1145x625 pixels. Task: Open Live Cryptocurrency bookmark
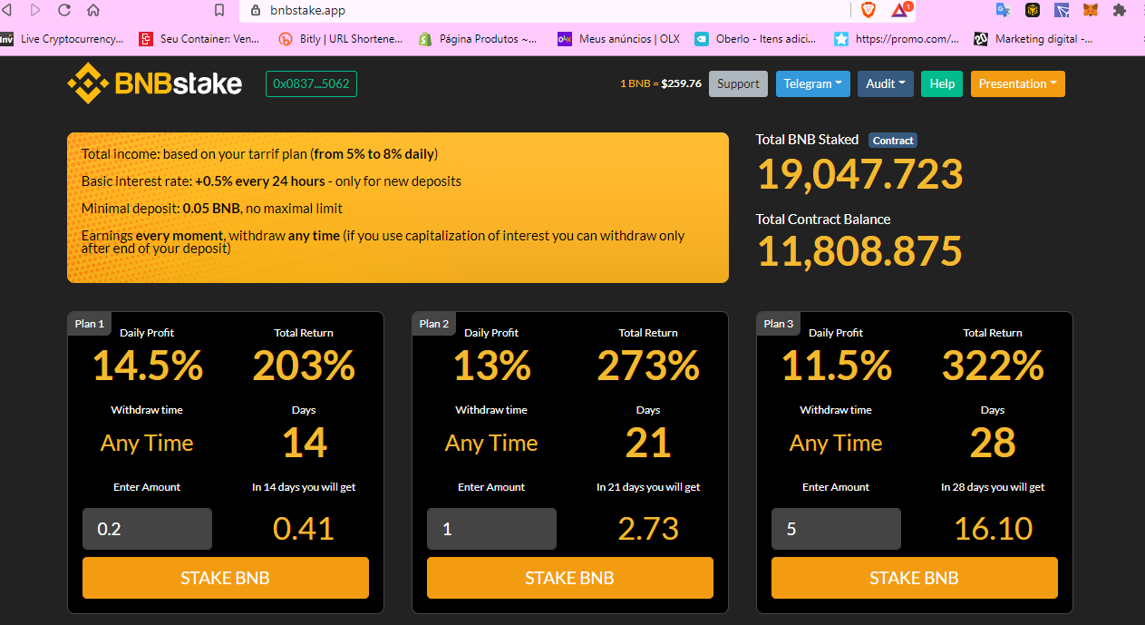click(62, 39)
